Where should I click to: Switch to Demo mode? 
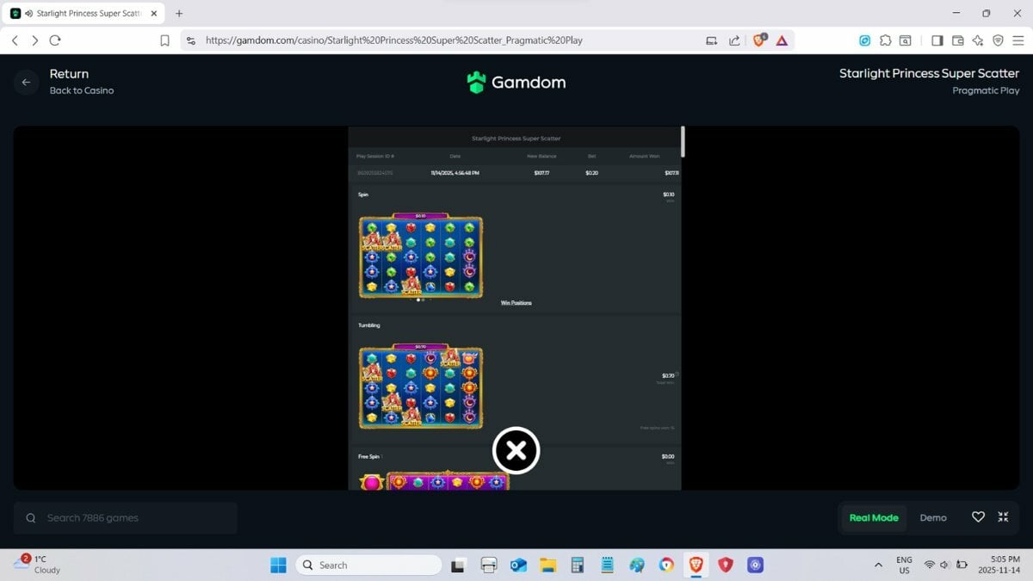(x=932, y=517)
